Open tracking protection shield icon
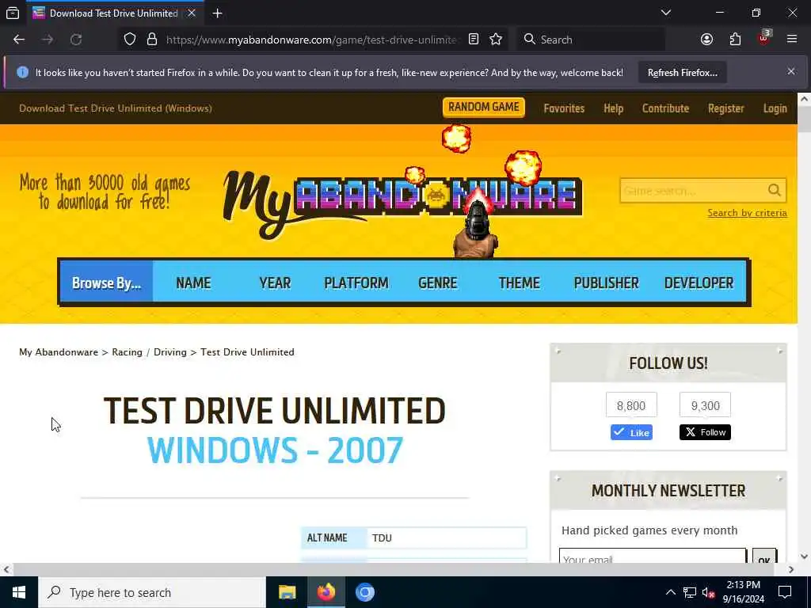 (x=130, y=40)
